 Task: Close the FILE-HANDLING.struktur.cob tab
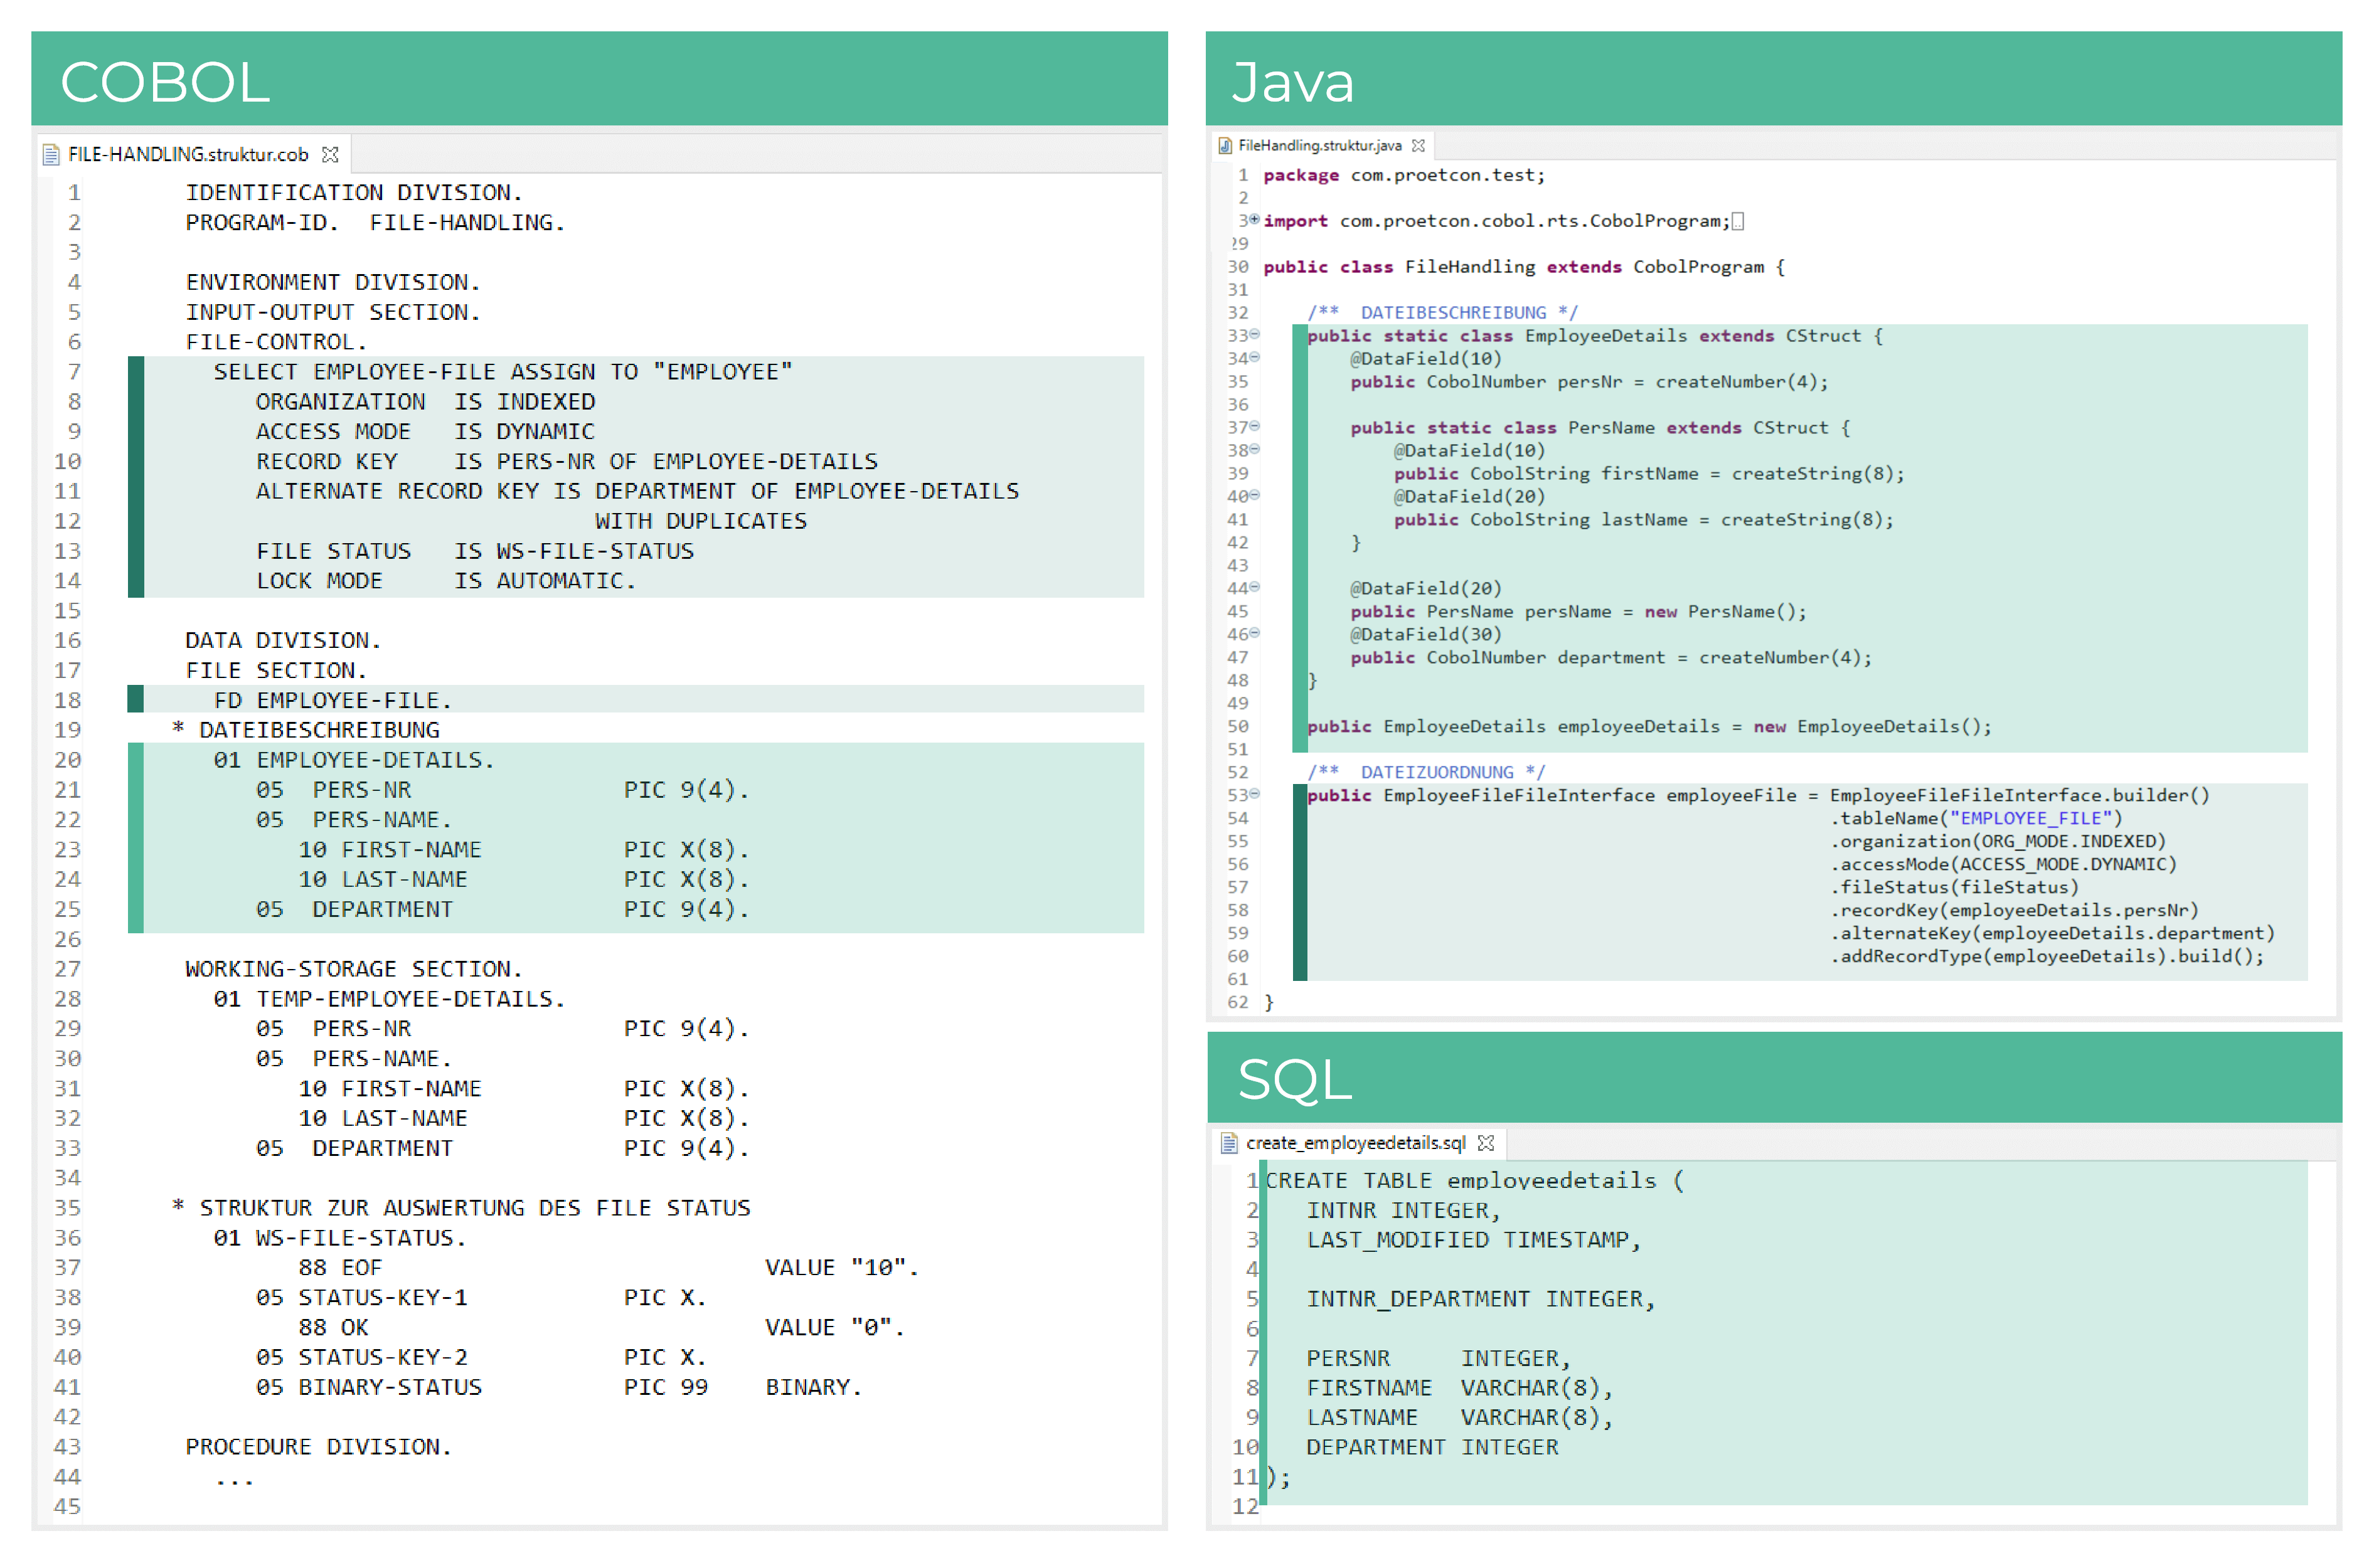[330, 154]
